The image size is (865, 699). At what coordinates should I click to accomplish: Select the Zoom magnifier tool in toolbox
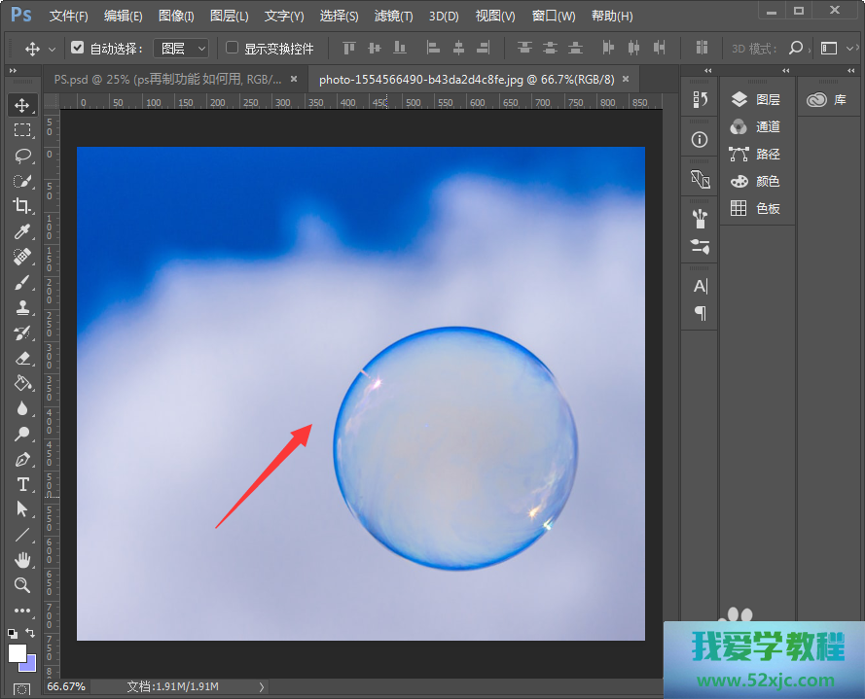[x=22, y=585]
